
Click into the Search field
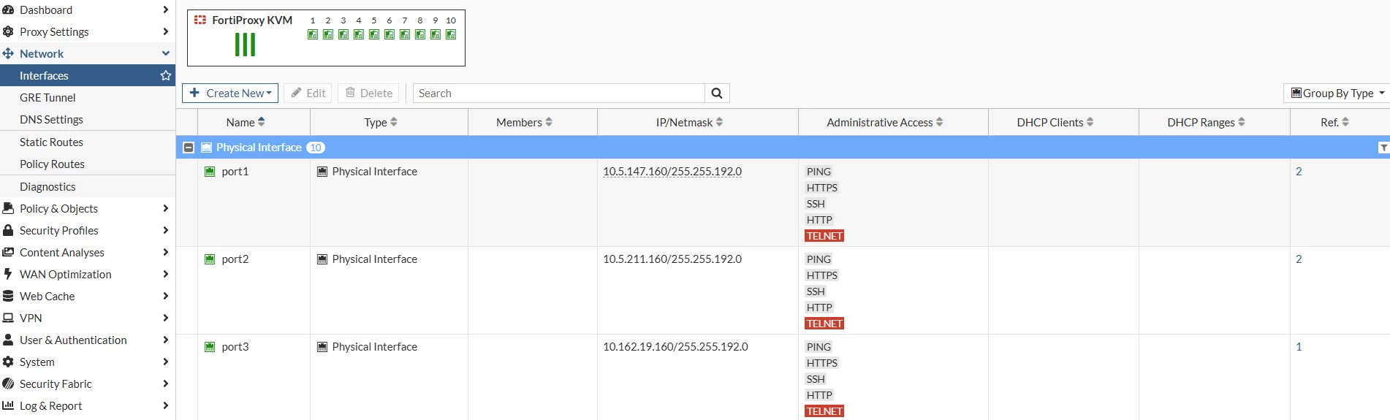tap(559, 93)
